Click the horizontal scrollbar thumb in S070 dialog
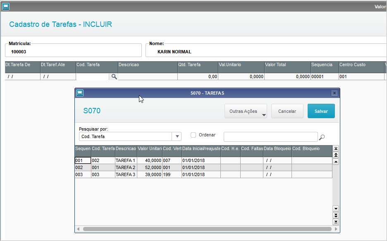387x241 pixels. click(207, 229)
